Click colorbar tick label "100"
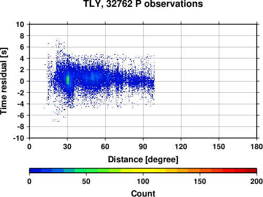The width and height of the screenshot is (263, 197). point(143,181)
